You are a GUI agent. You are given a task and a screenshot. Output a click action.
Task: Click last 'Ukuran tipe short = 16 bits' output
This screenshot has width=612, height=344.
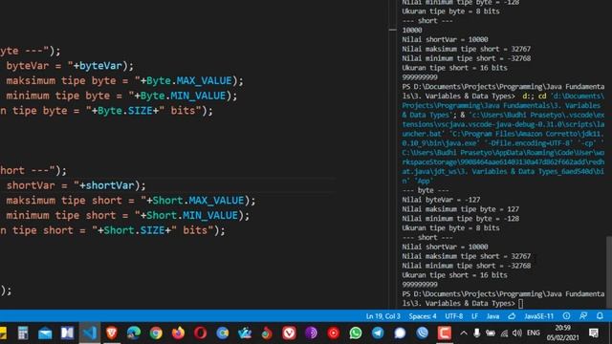coord(455,275)
